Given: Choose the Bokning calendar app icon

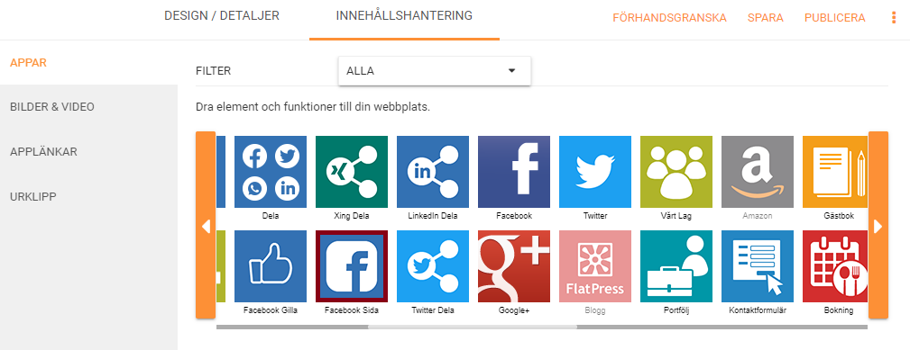Looking at the screenshot, I should tap(835, 266).
